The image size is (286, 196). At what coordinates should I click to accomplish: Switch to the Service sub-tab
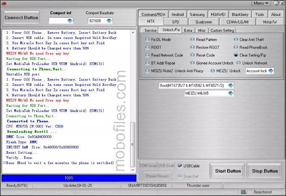150,31
